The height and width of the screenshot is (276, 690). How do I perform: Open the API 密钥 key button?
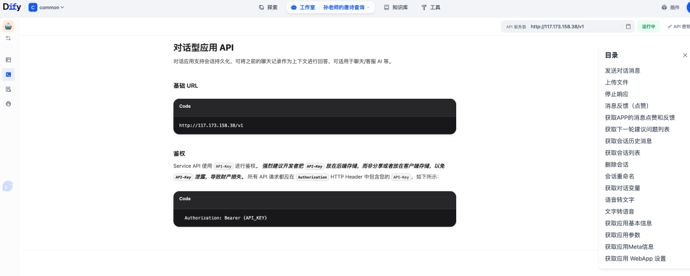click(678, 27)
